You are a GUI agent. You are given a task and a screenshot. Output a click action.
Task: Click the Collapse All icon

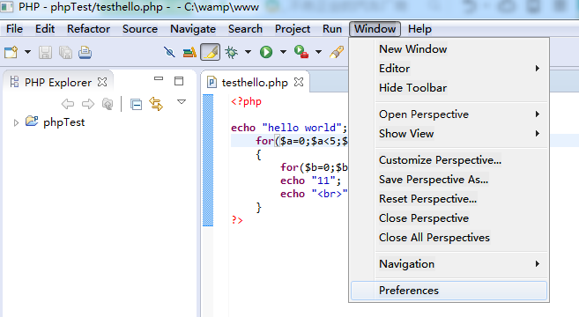pyautogui.click(x=137, y=105)
